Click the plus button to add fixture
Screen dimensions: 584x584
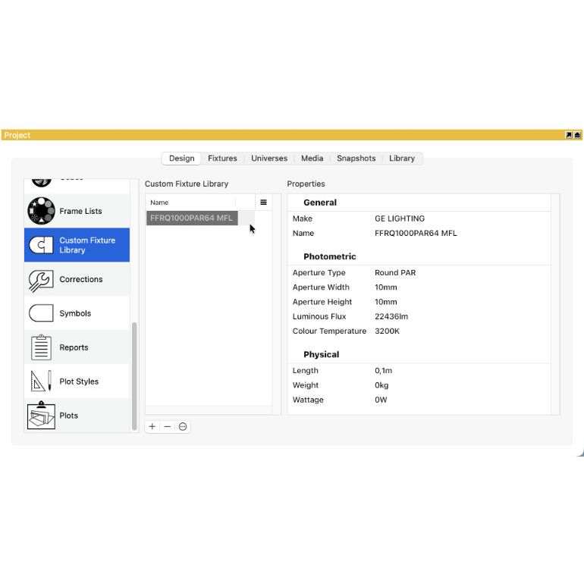(152, 427)
